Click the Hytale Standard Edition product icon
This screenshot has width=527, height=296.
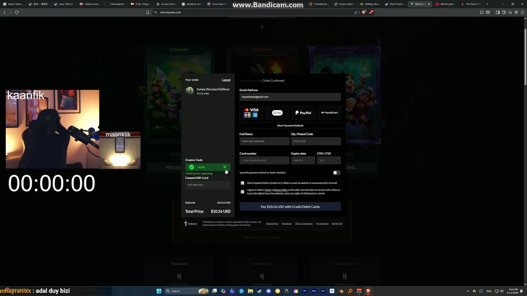[189, 91]
